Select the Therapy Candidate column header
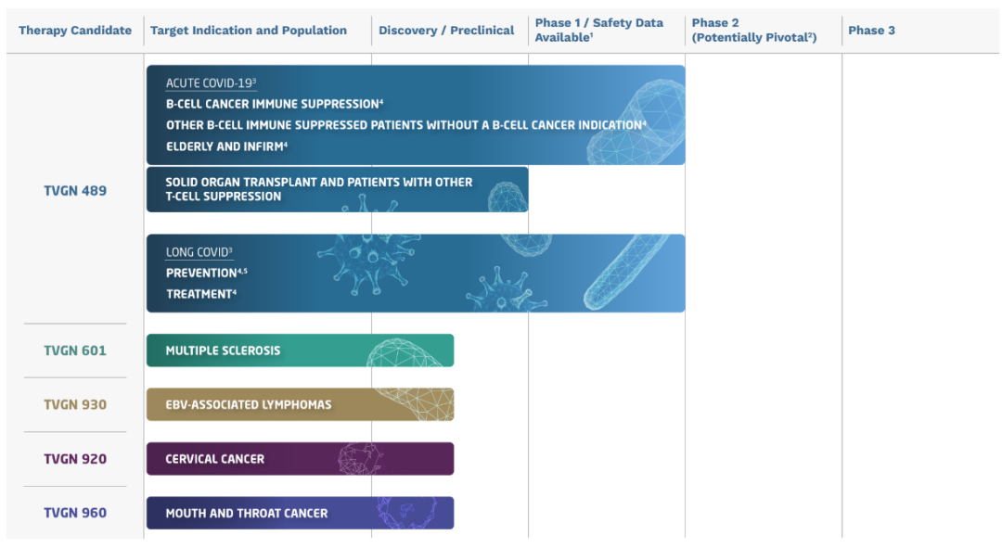The width and height of the screenshot is (1002, 548). tap(75, 31)
